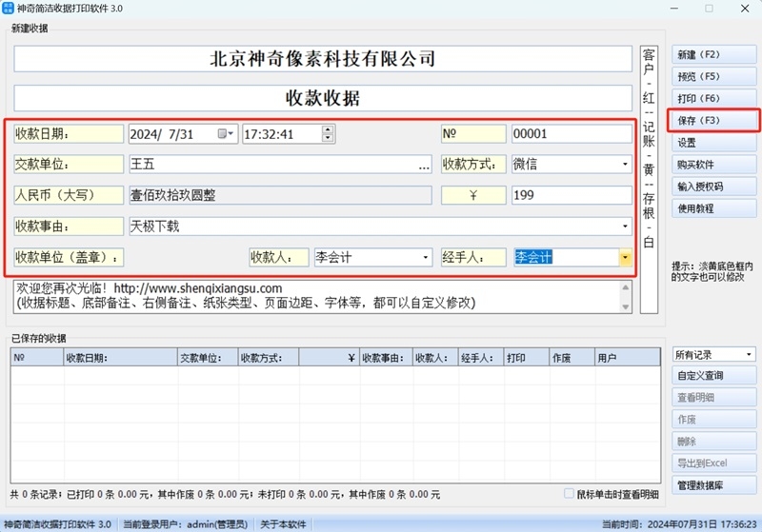Click the amount field showing 199
Viewport: 762px width, 532px height.
coord(572,195)
